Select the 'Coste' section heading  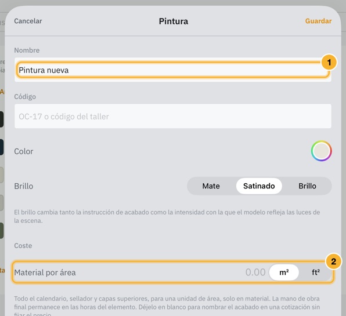pyautogui.click(x=23, y=246)
